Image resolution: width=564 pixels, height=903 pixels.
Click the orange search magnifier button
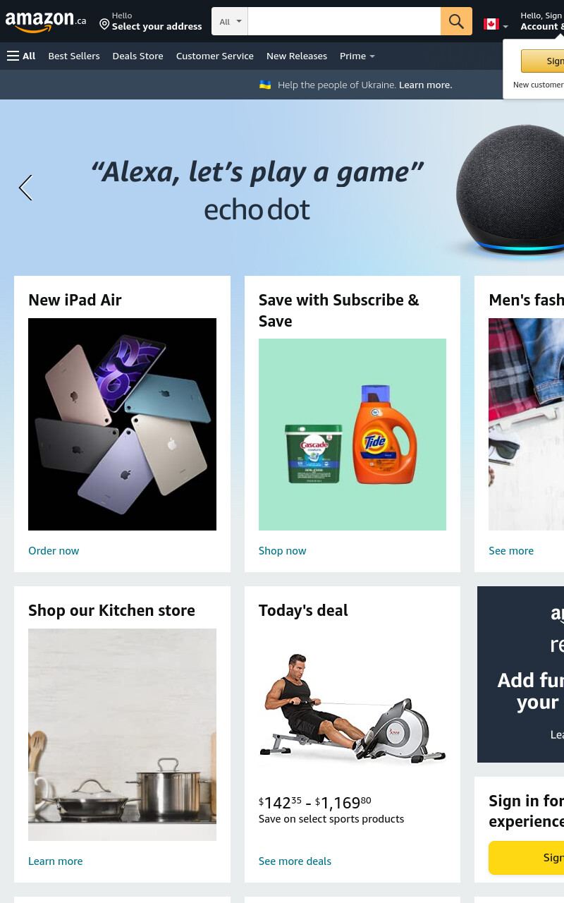coord(456,21)
